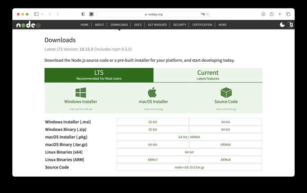Screen dimensions: 307x193
Task: Click the macOS Installer (.pkg) row label
Action: (66, 137)
